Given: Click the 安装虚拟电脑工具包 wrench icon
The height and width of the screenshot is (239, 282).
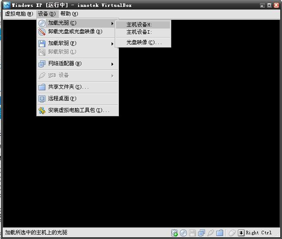Looking at the screenshot, I should click(42, 111).
